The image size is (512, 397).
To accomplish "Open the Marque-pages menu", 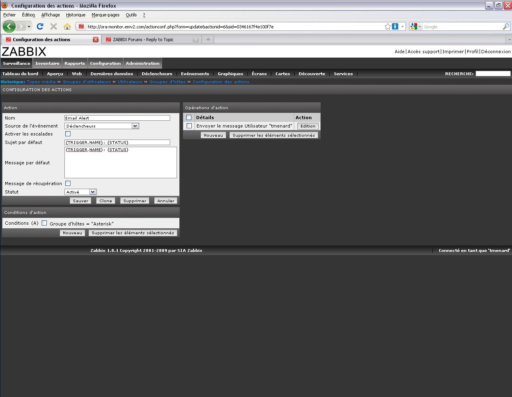I will [106, 15].
